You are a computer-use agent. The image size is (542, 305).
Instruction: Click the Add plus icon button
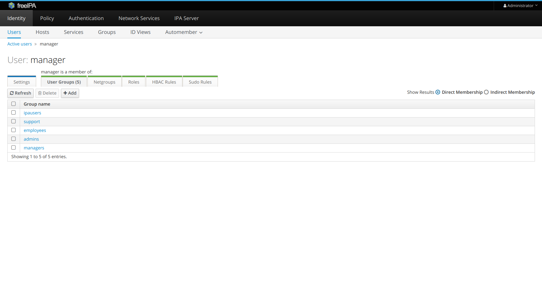pyautogui.click(x=65, y=93)
